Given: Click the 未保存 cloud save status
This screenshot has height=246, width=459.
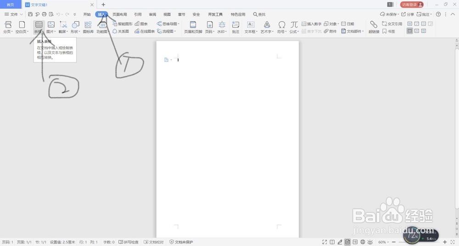Looking at the screenshot, I should (x=389, y=14).
